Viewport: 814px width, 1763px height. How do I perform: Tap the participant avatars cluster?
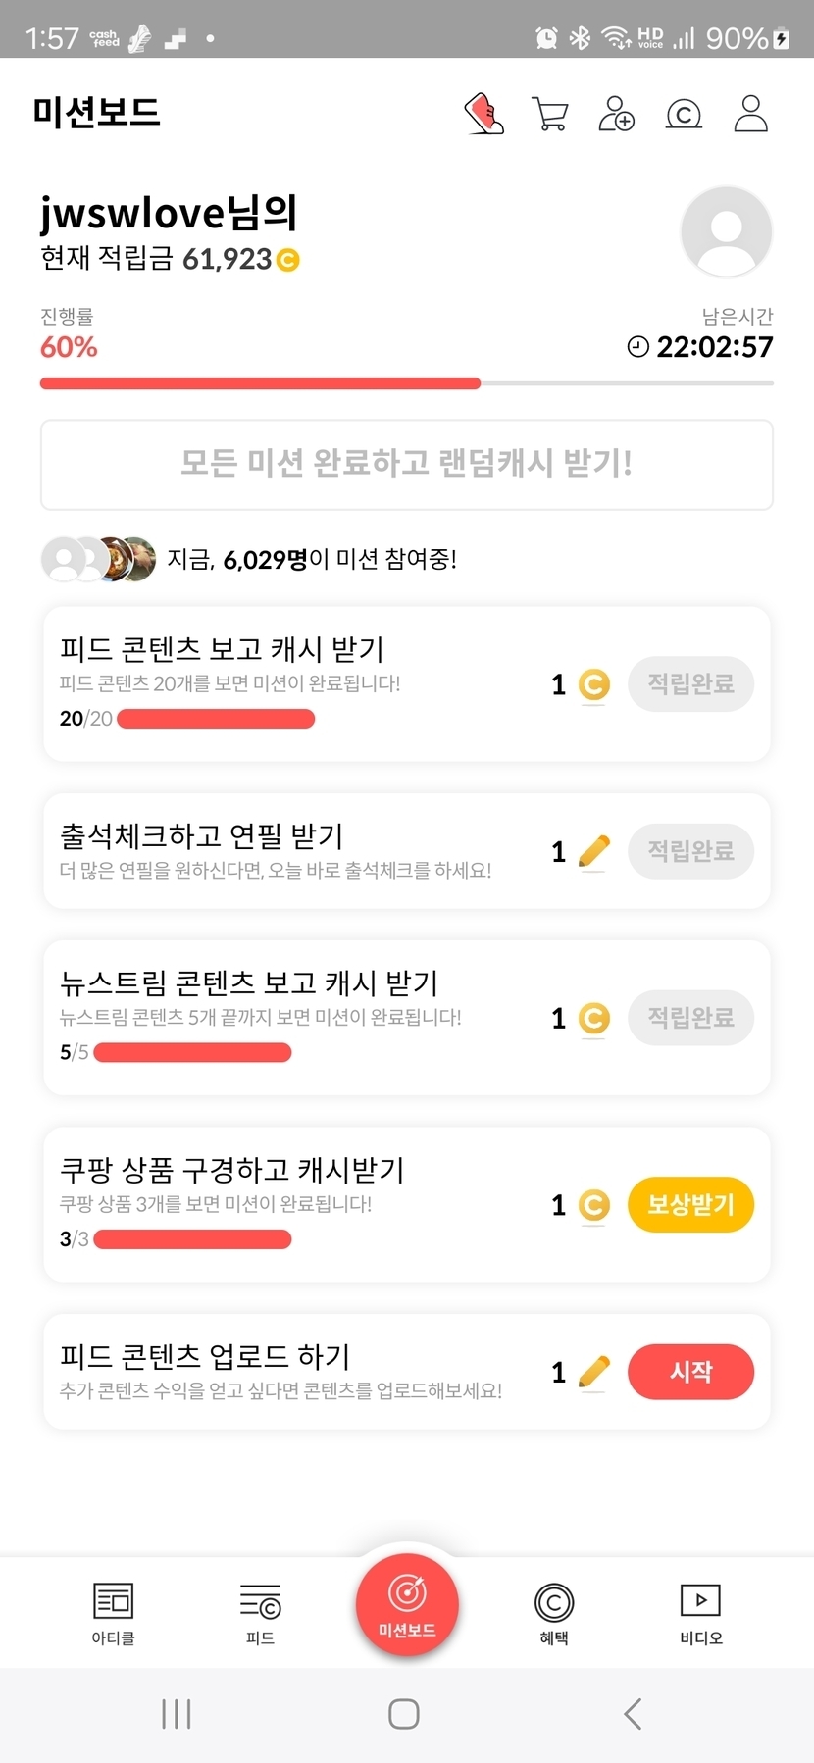(98, 559)
